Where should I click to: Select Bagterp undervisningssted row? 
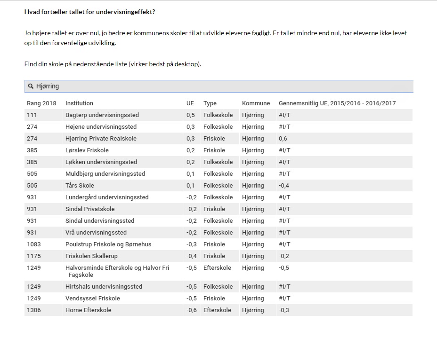[x=218, y=115]
